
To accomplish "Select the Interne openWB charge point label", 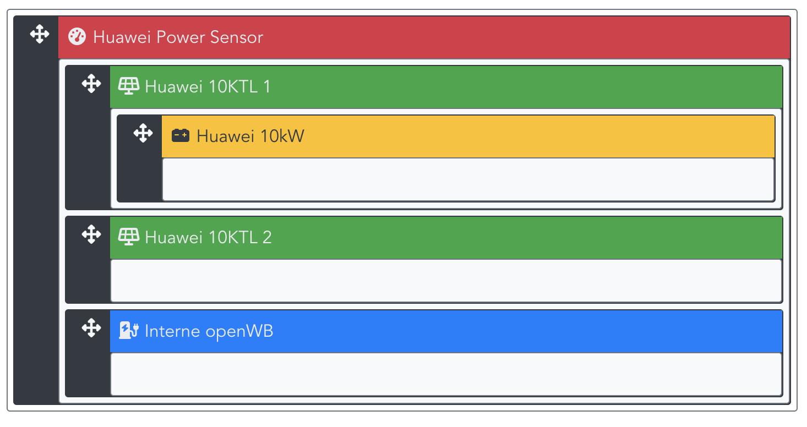I will point(209,331).
